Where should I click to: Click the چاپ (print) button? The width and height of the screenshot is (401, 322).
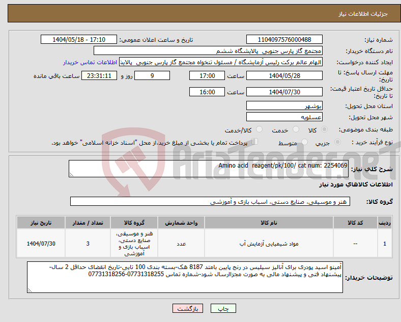pyautogui.click(x=223, y=308)
